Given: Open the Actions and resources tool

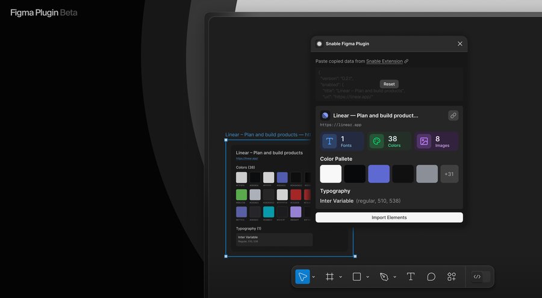Looking at the screenshot, I should coord(452,276).
